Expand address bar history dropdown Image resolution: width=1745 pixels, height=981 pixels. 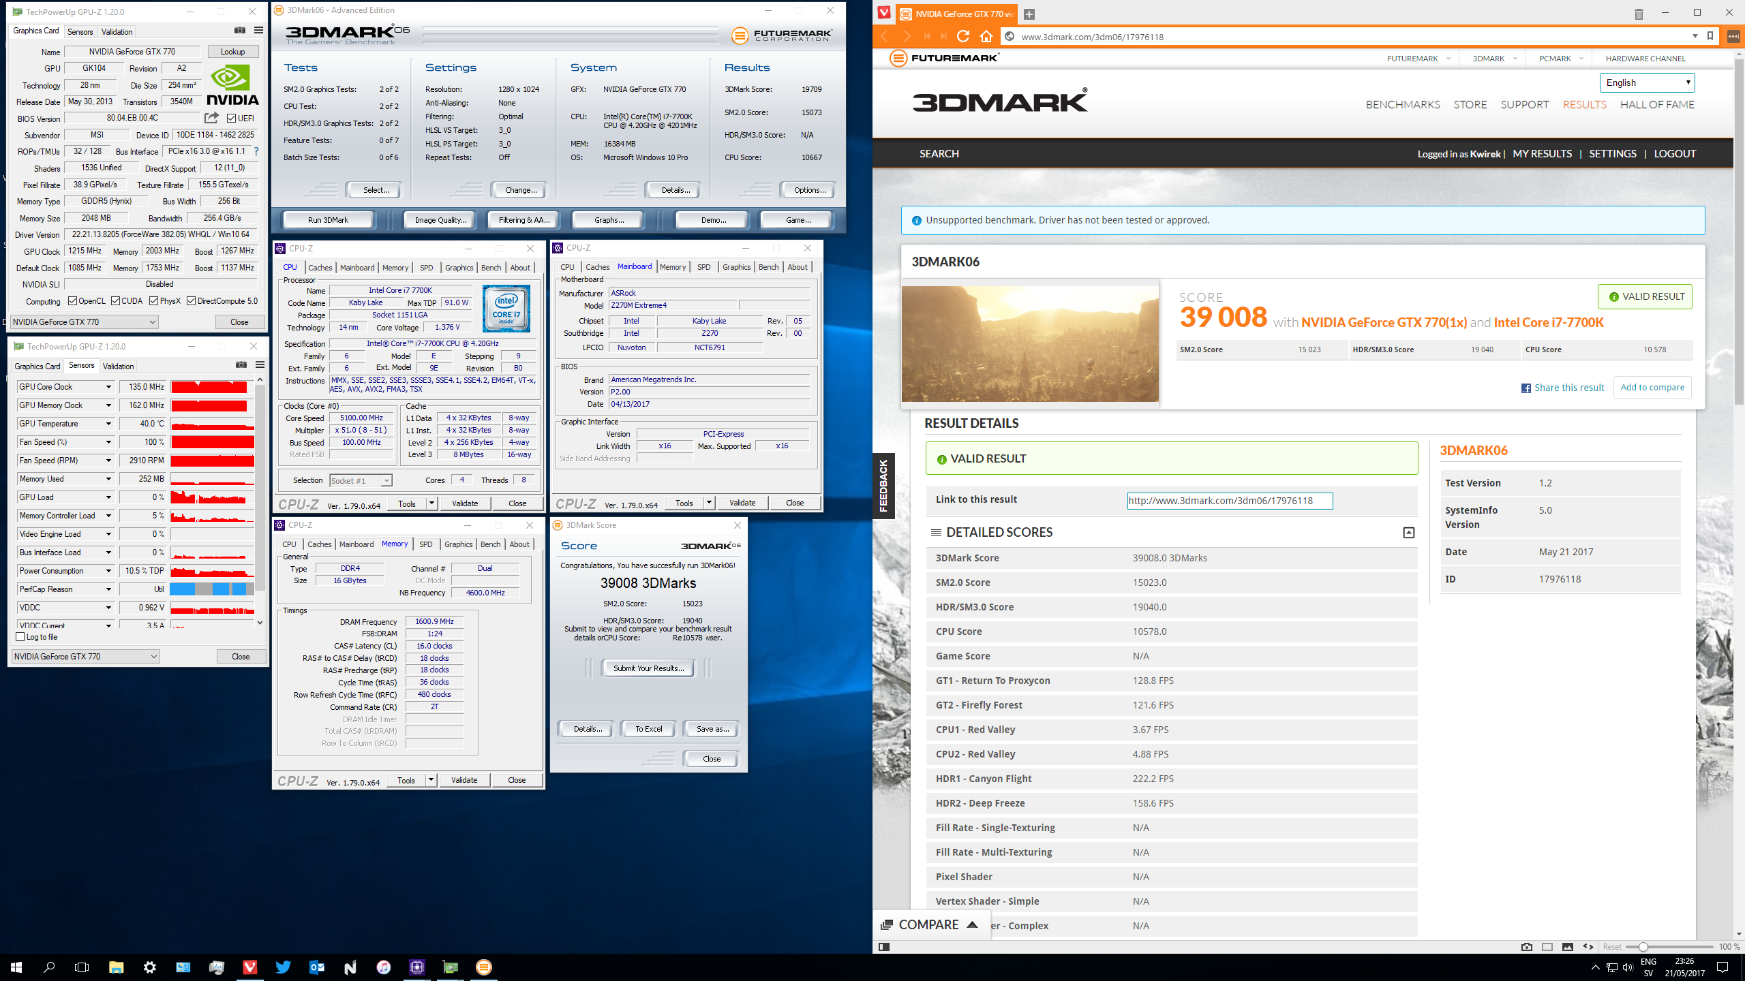click(1695, 36)
